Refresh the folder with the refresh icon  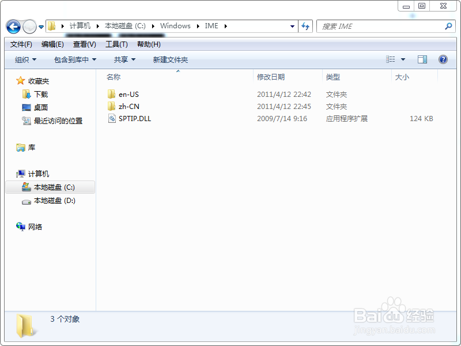pos(305,27)
